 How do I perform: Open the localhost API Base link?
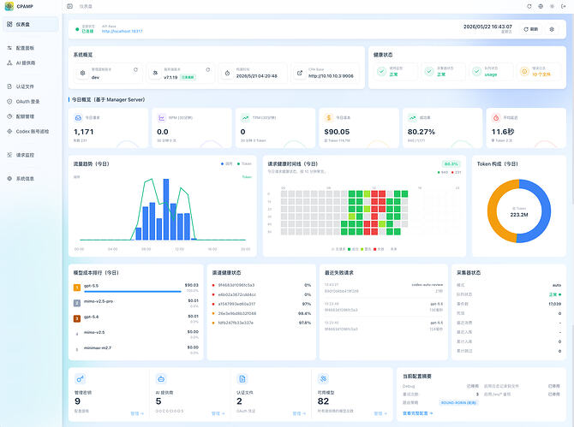click(x=122, y=32)
